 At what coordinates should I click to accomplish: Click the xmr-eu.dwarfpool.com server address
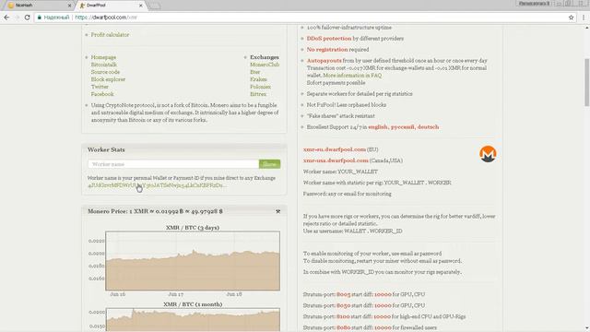[x=335, y=149]
